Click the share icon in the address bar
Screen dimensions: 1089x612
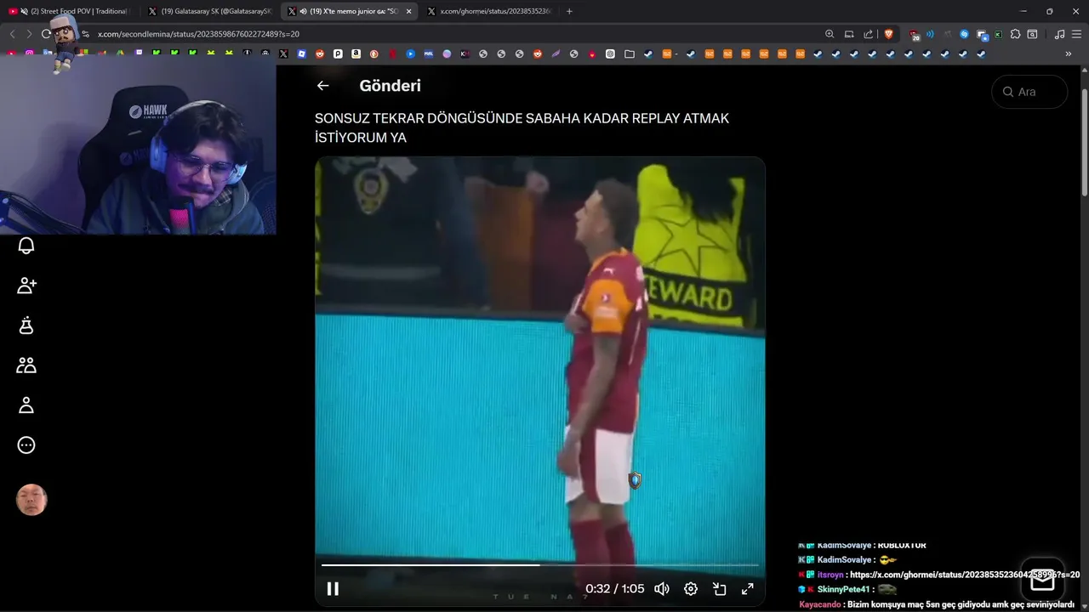[x=868, y=34]
